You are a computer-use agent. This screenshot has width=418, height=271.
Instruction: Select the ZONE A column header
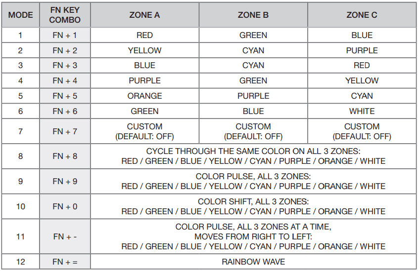click(x=144, y=15)
